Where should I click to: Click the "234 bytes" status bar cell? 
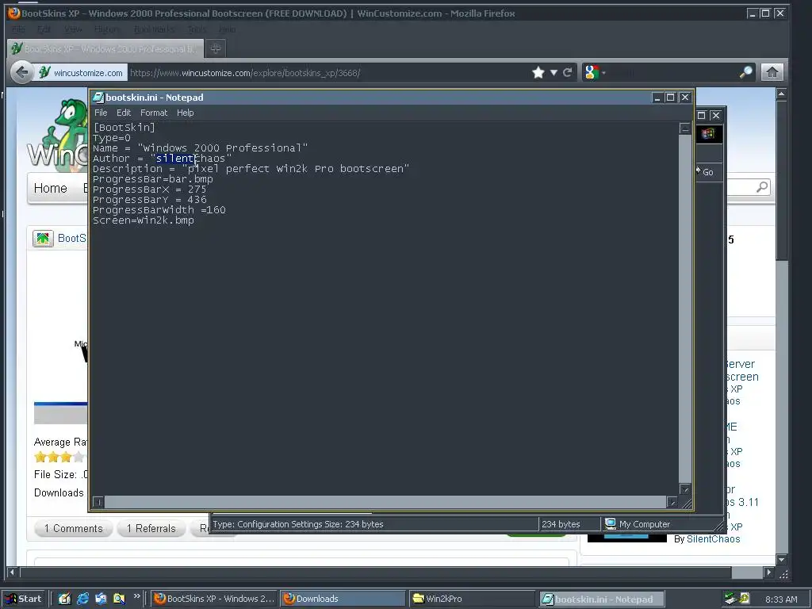click(561, 524)
